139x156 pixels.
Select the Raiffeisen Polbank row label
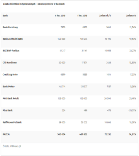pyautogui.click(x=12, y=122)
